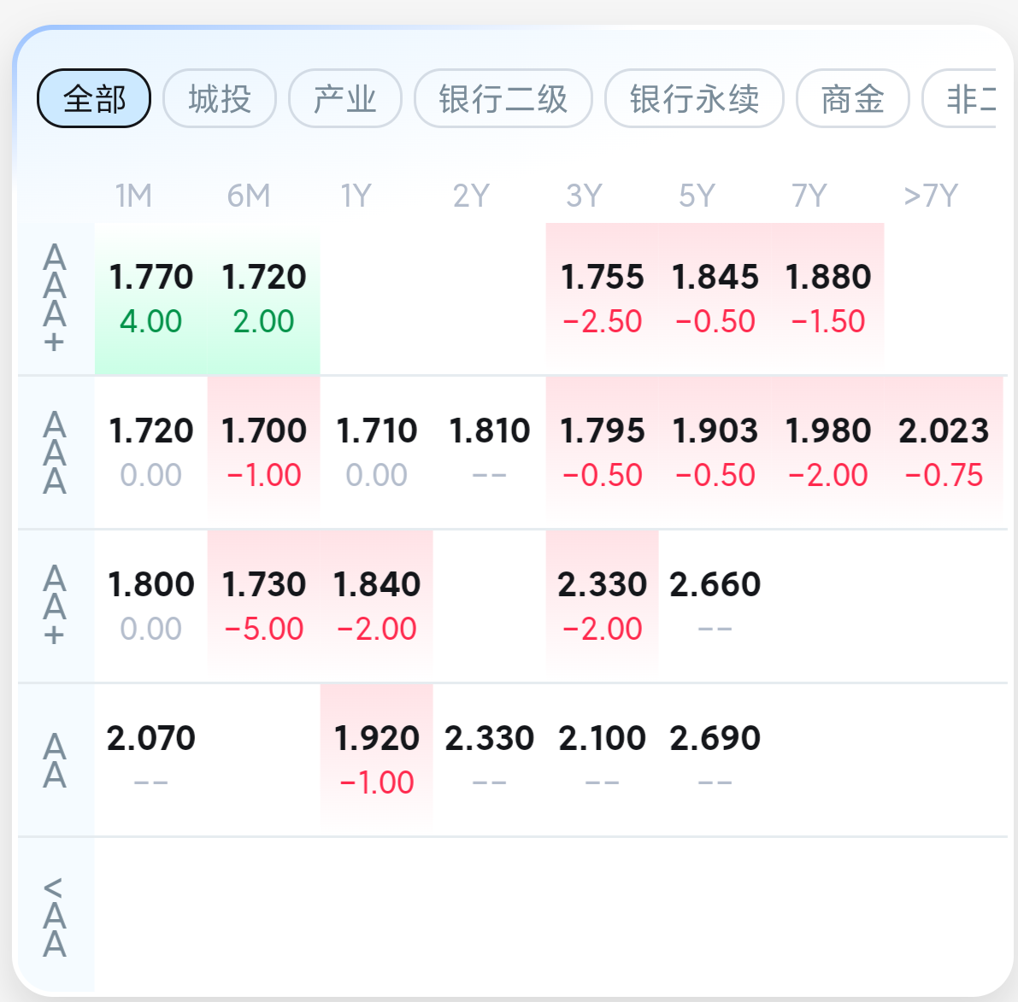Click the AA+ 6M cell with -5.00 change
This screenshot has height=1002, width=1018.
pyautogui.click(x=263, y=606)
